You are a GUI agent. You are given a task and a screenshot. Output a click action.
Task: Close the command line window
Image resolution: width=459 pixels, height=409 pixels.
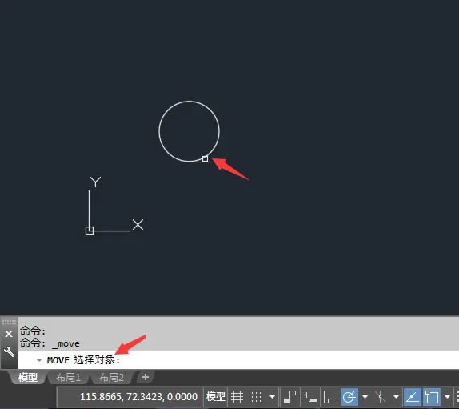pyautogui.click(x=9, y=334)
